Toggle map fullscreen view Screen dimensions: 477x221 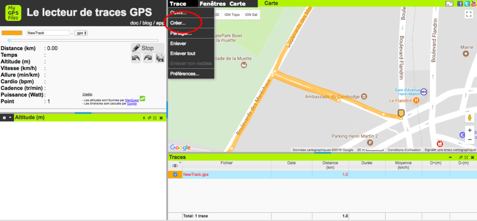tap(469, 14)
